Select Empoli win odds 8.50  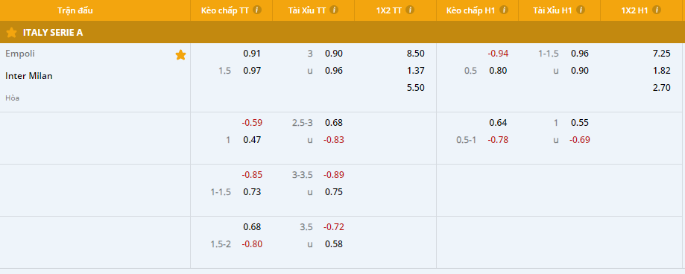pyautogui.click(x=415, y=54)
